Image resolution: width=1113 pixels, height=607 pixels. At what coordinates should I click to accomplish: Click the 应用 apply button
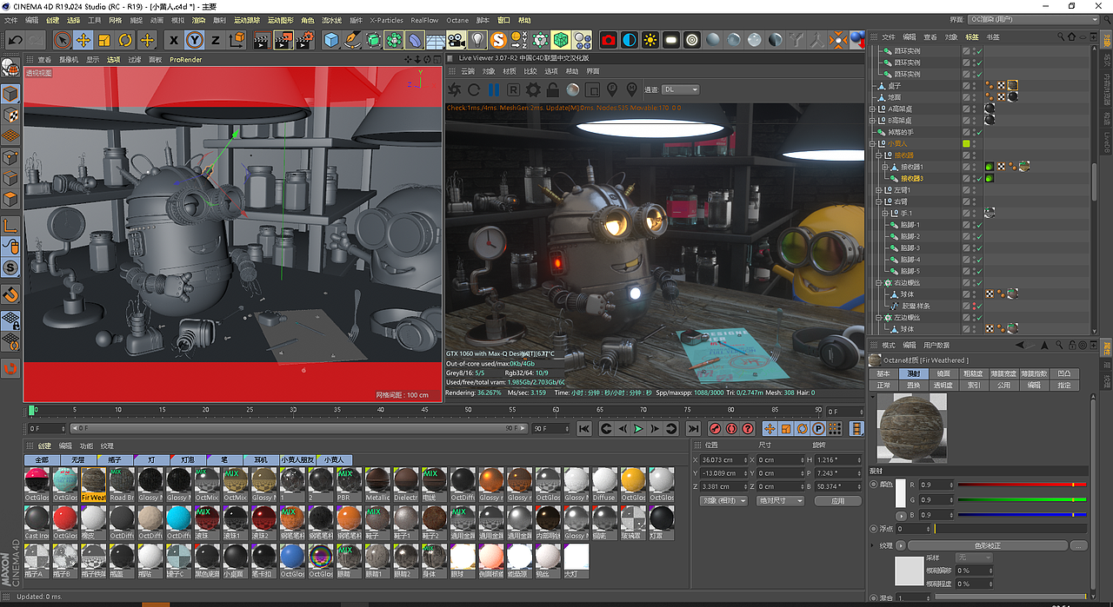point(837,500)
